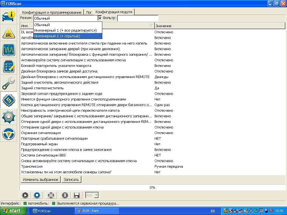Open the Windows start button
The height and width of the screenshot is (215, 287).
13,211
